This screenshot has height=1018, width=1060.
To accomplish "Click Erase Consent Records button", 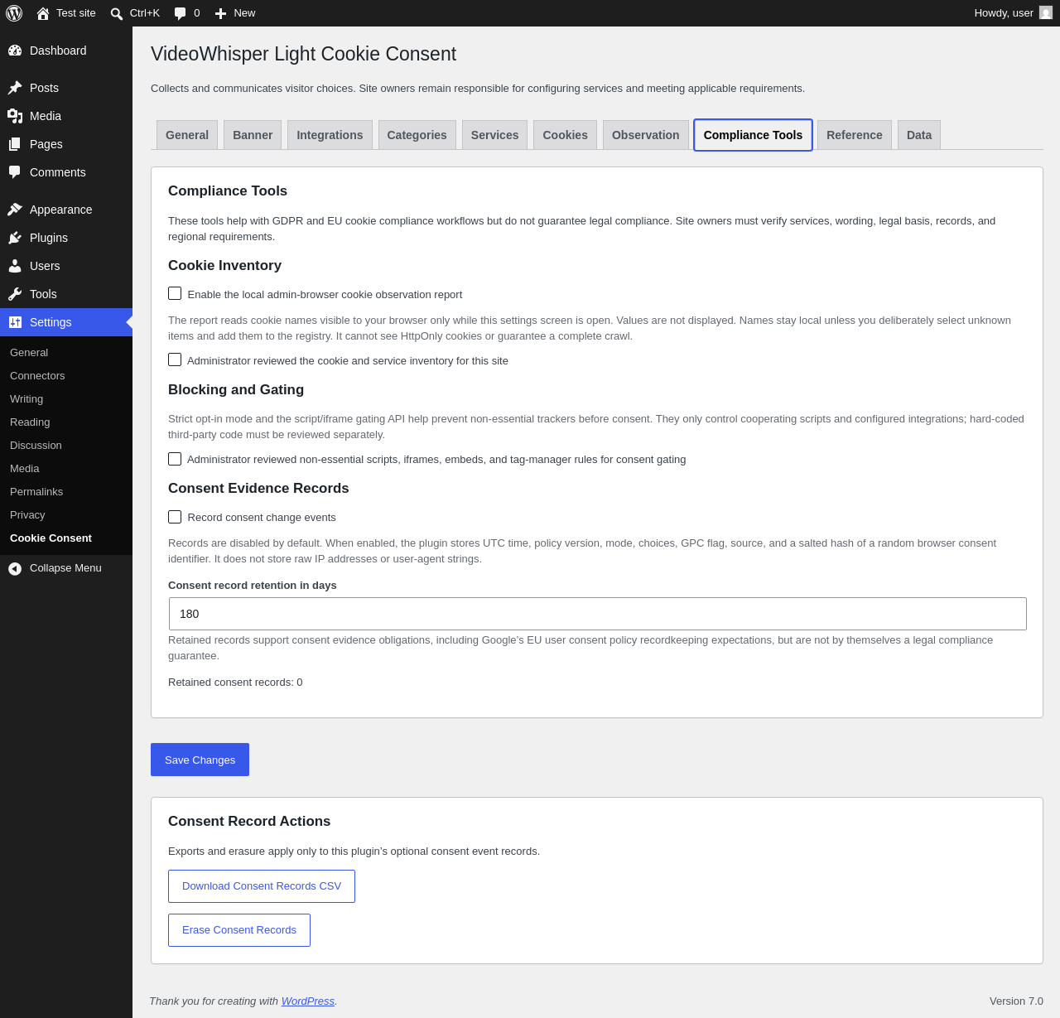I will click(x=239, y=930).
